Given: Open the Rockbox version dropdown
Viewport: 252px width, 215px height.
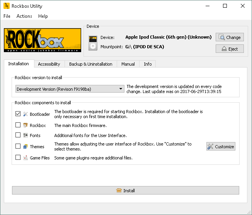Looking at the screenshot, I should click(x=70, y=89).
